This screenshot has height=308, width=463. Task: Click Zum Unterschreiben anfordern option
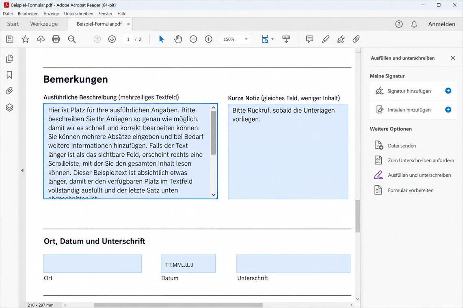[x=414, y=160]
